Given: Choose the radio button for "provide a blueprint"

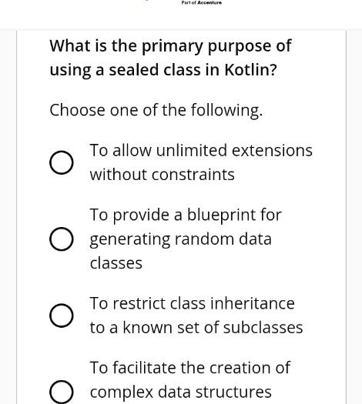Looking at the screenshot, I should 62,239.
